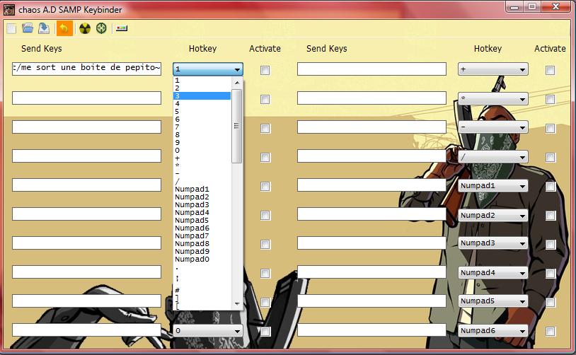Click the app icon in the title bar
The image size is (576, 355).
[9, 10]
